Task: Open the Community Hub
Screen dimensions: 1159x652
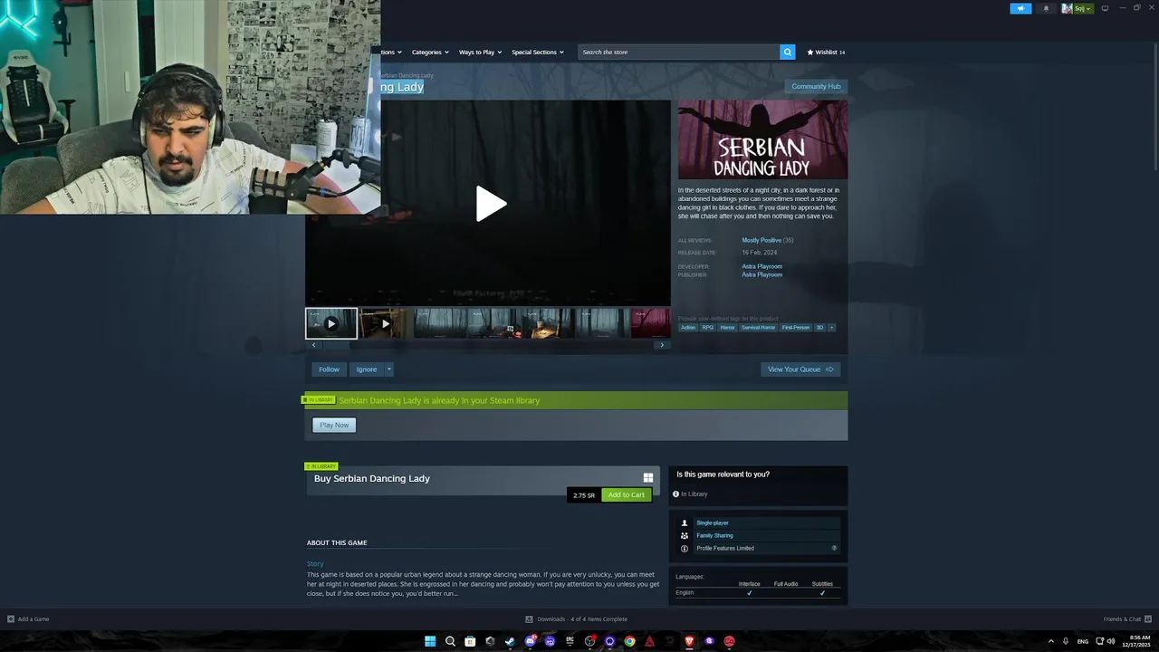Action: pos(816,86)
